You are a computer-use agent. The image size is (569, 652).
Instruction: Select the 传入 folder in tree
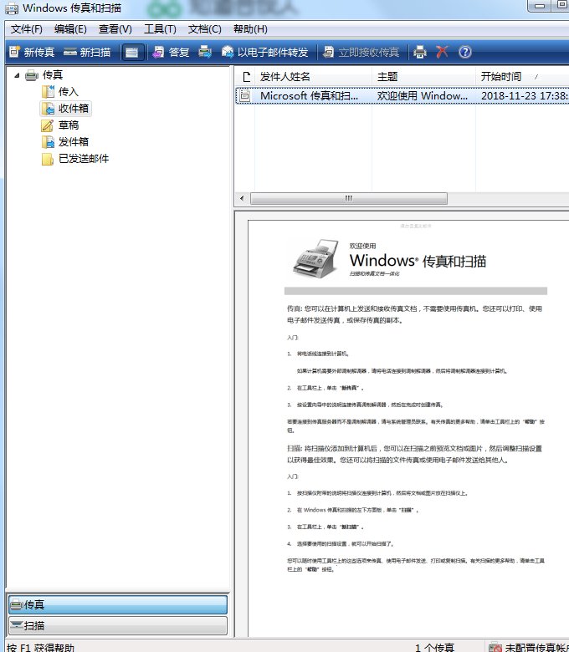pos(68,91)
